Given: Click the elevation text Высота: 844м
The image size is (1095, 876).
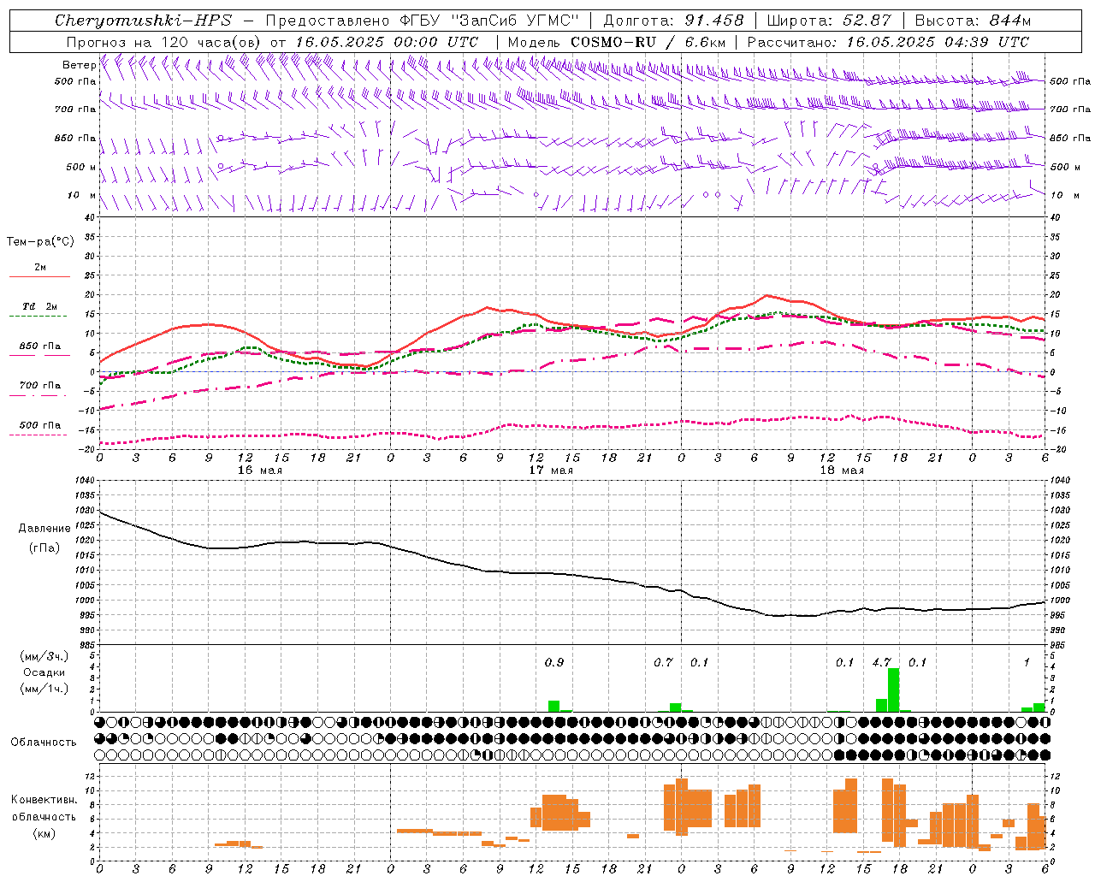Looking at the screenshot, I should click(973, 21).
